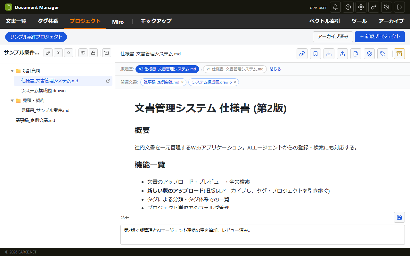The image size is (410, 256).
Task: Click the file-plus icon in document toolbar
Action: (x=356, y=54)
